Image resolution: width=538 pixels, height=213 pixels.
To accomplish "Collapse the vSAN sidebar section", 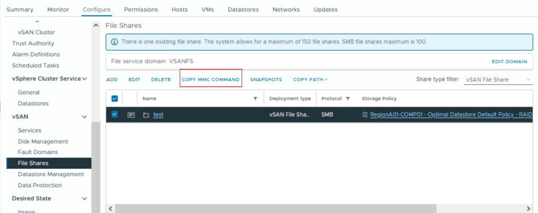I will 84,117.
